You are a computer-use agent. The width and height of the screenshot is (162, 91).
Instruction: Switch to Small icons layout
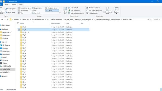tap(23, 11)
